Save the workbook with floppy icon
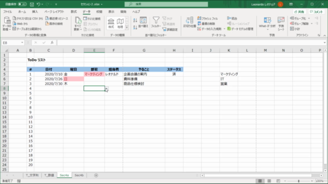328x184 pixels. click(32, 4)
